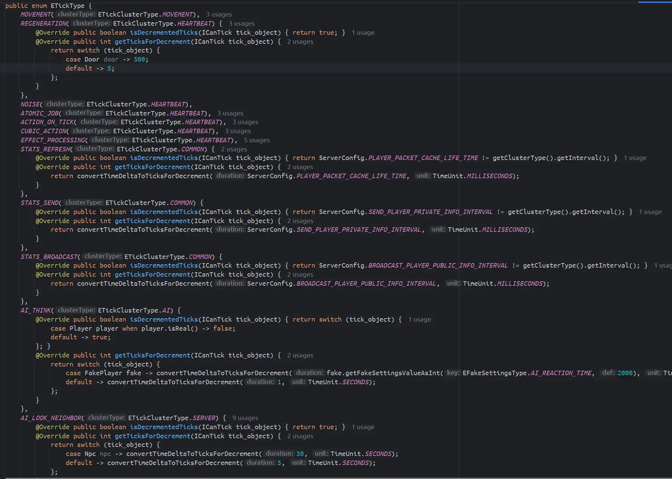Click the STATS_SEND enum constant
The height and width of the screenshot is (479, 672).
[x=39, y=203]
